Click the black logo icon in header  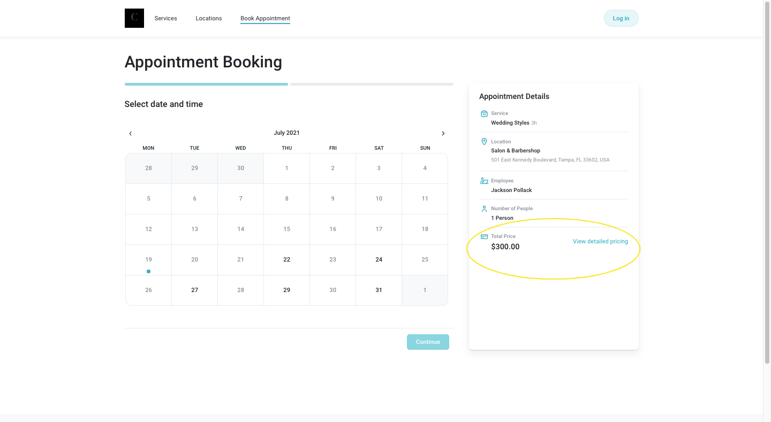134,18
